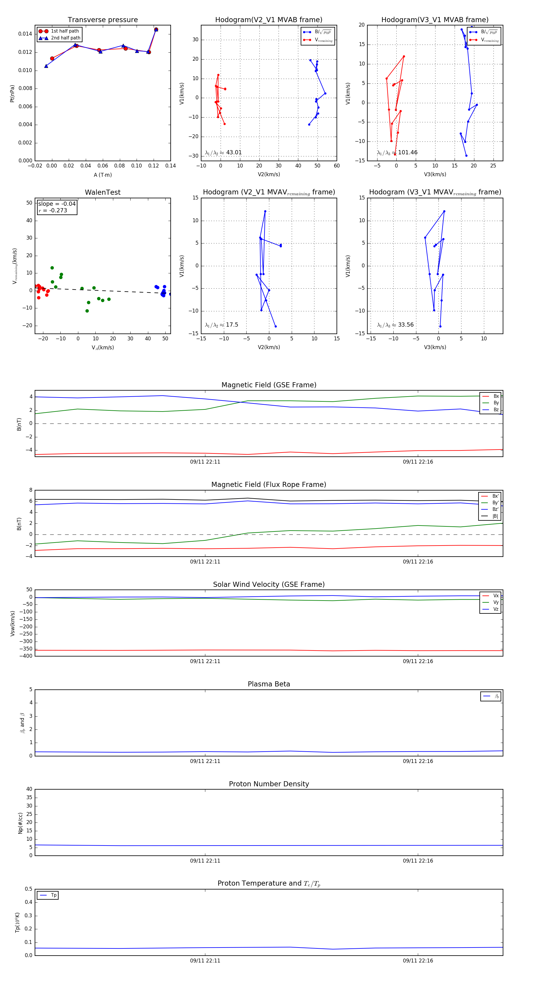Select the By' legend entry

tap(490, 503)
